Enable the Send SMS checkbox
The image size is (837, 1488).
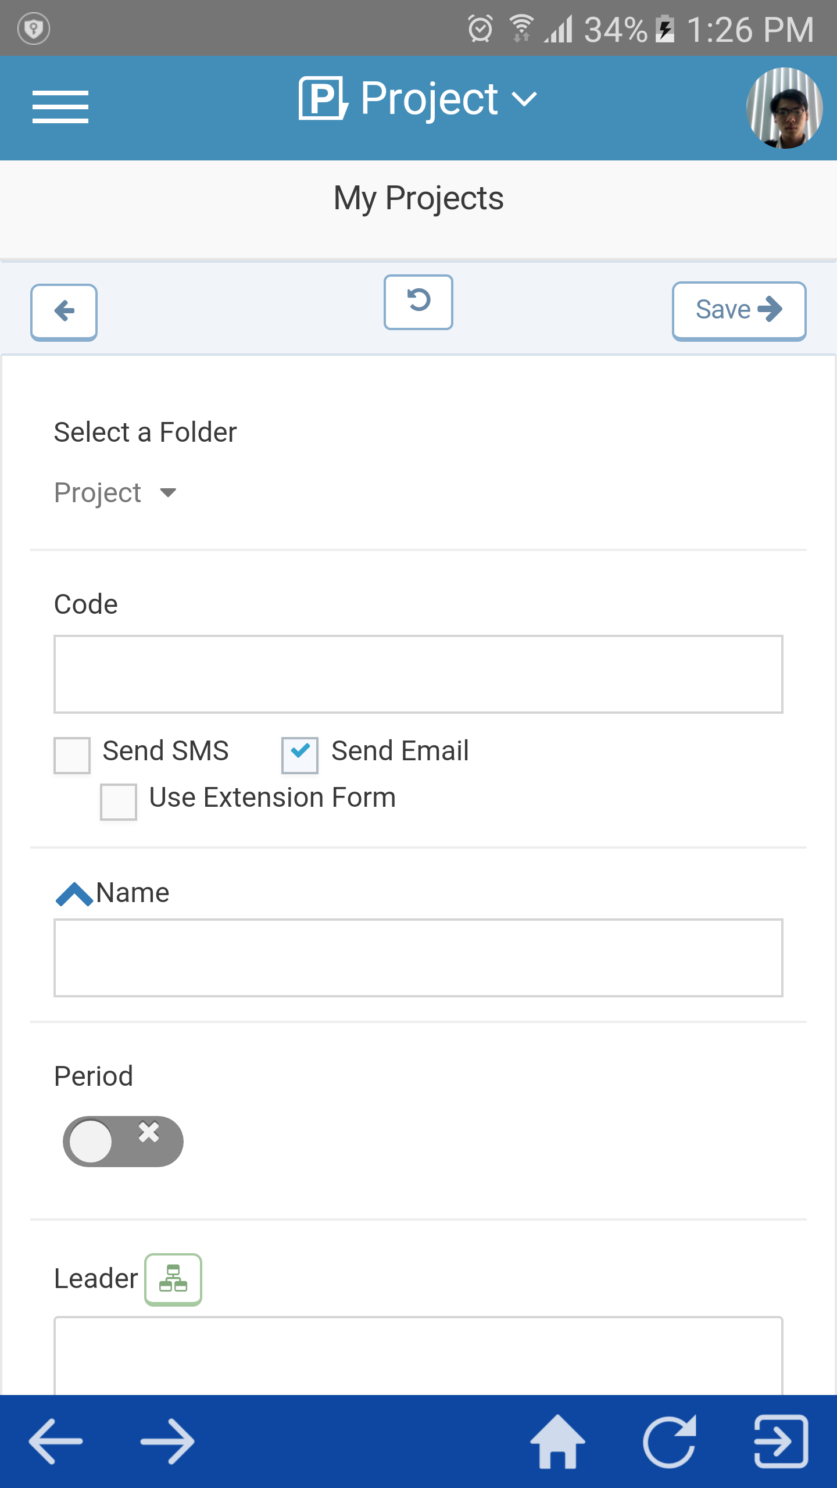pos(72,755)
